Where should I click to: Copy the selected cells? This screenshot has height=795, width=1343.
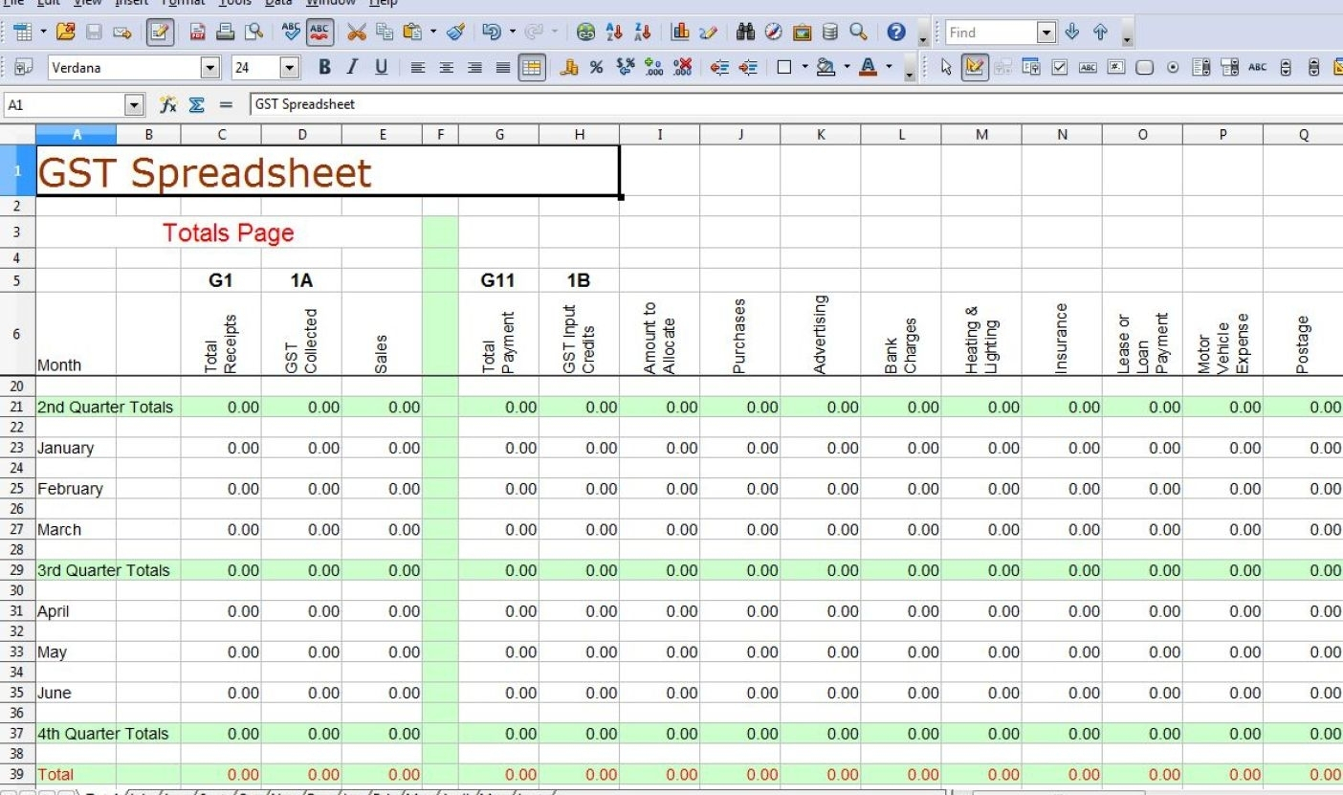click(385, 33)
